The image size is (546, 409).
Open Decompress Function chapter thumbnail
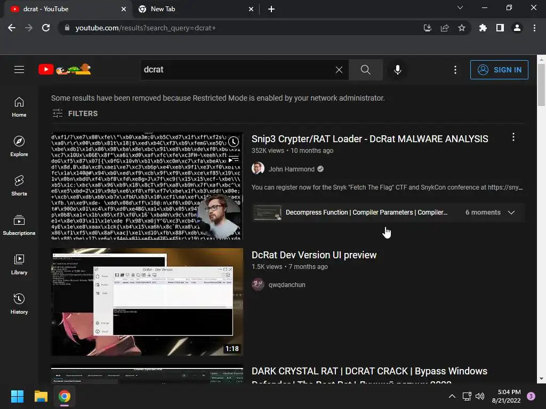268,212
